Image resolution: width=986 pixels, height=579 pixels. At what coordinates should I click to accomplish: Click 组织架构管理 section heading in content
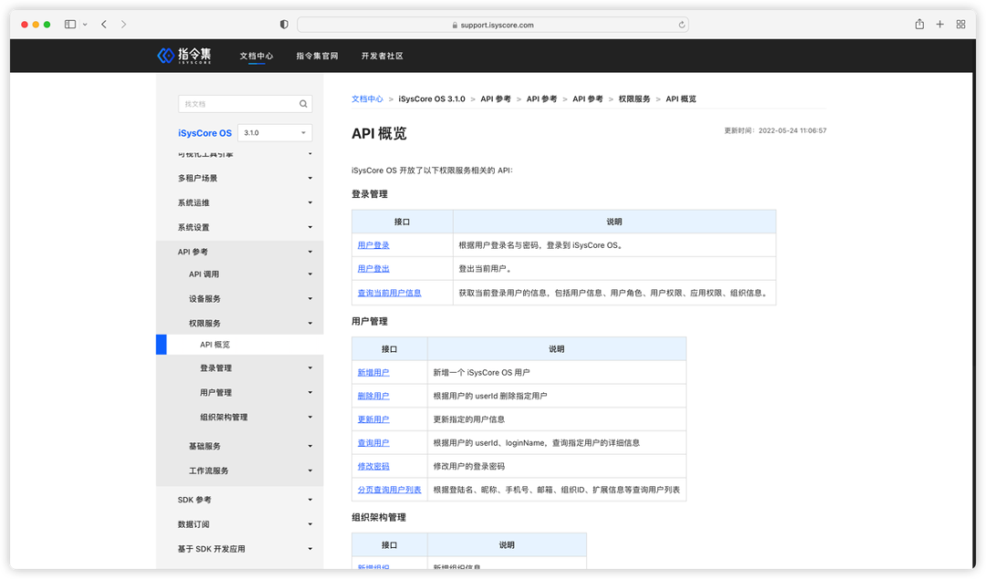(x=379, y=518)
